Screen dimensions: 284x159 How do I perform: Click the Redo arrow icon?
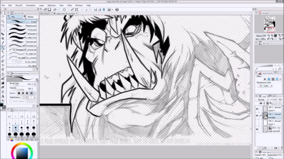pos(59,10)
